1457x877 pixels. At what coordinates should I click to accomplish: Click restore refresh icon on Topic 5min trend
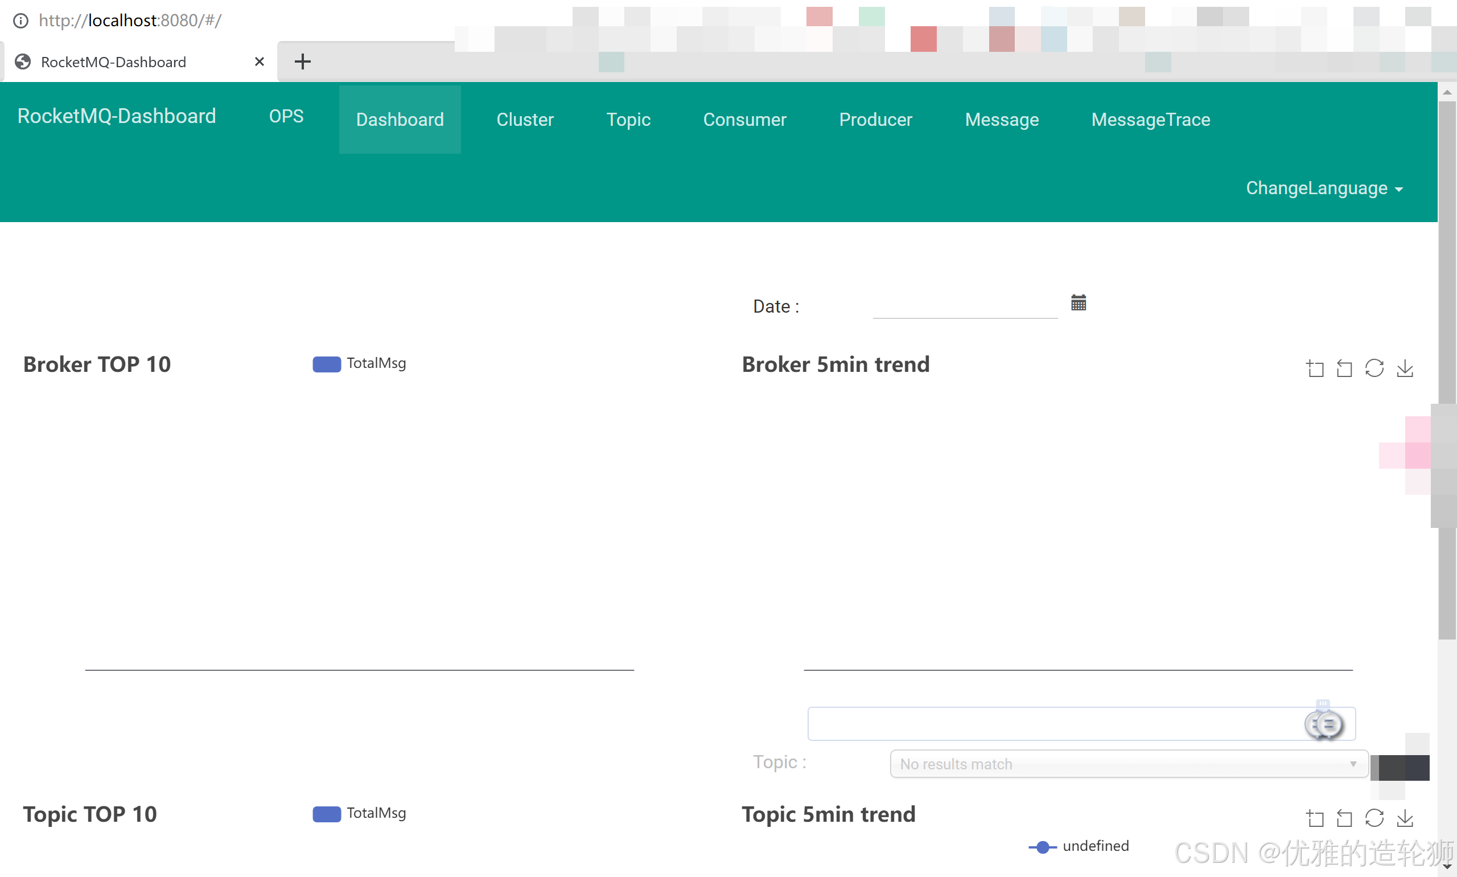point(1374,818)
